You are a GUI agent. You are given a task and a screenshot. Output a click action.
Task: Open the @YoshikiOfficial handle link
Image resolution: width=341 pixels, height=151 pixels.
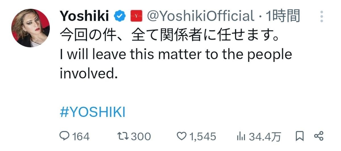pyautogui.click(x=200, y=16)
